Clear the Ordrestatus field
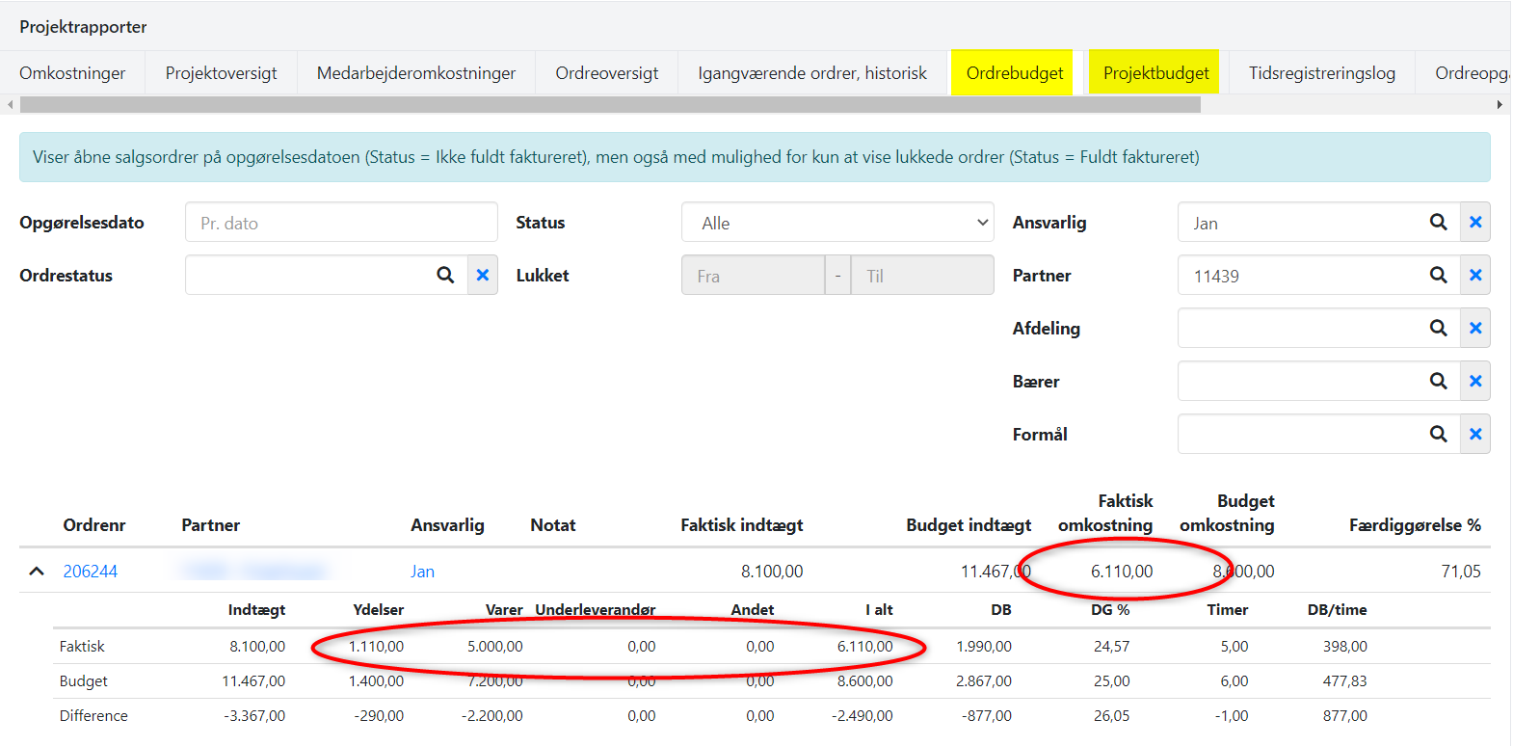The image size is (1513, 746). pos(482,276)
